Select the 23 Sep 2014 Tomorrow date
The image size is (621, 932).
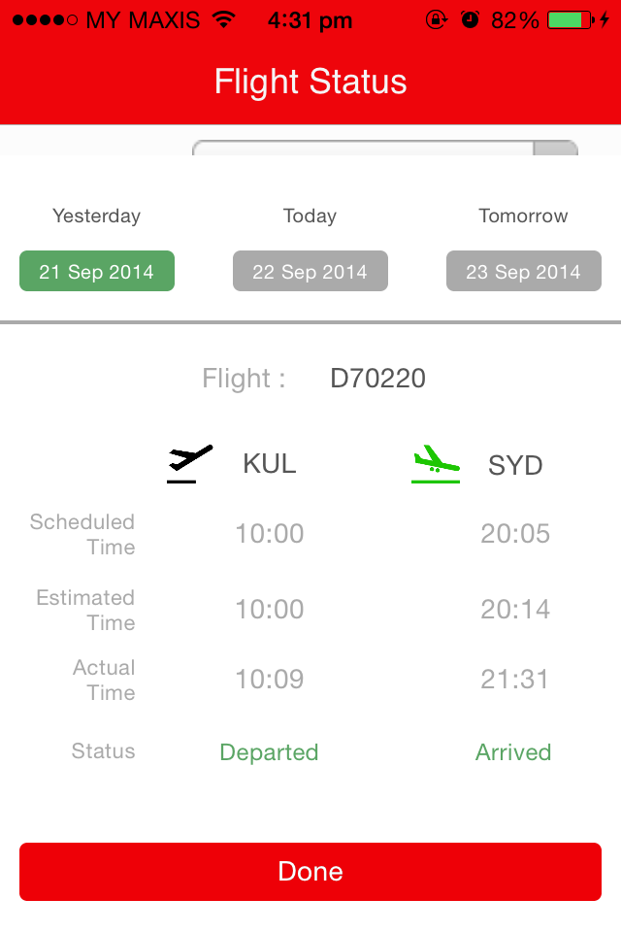click(x=523, y=271)
